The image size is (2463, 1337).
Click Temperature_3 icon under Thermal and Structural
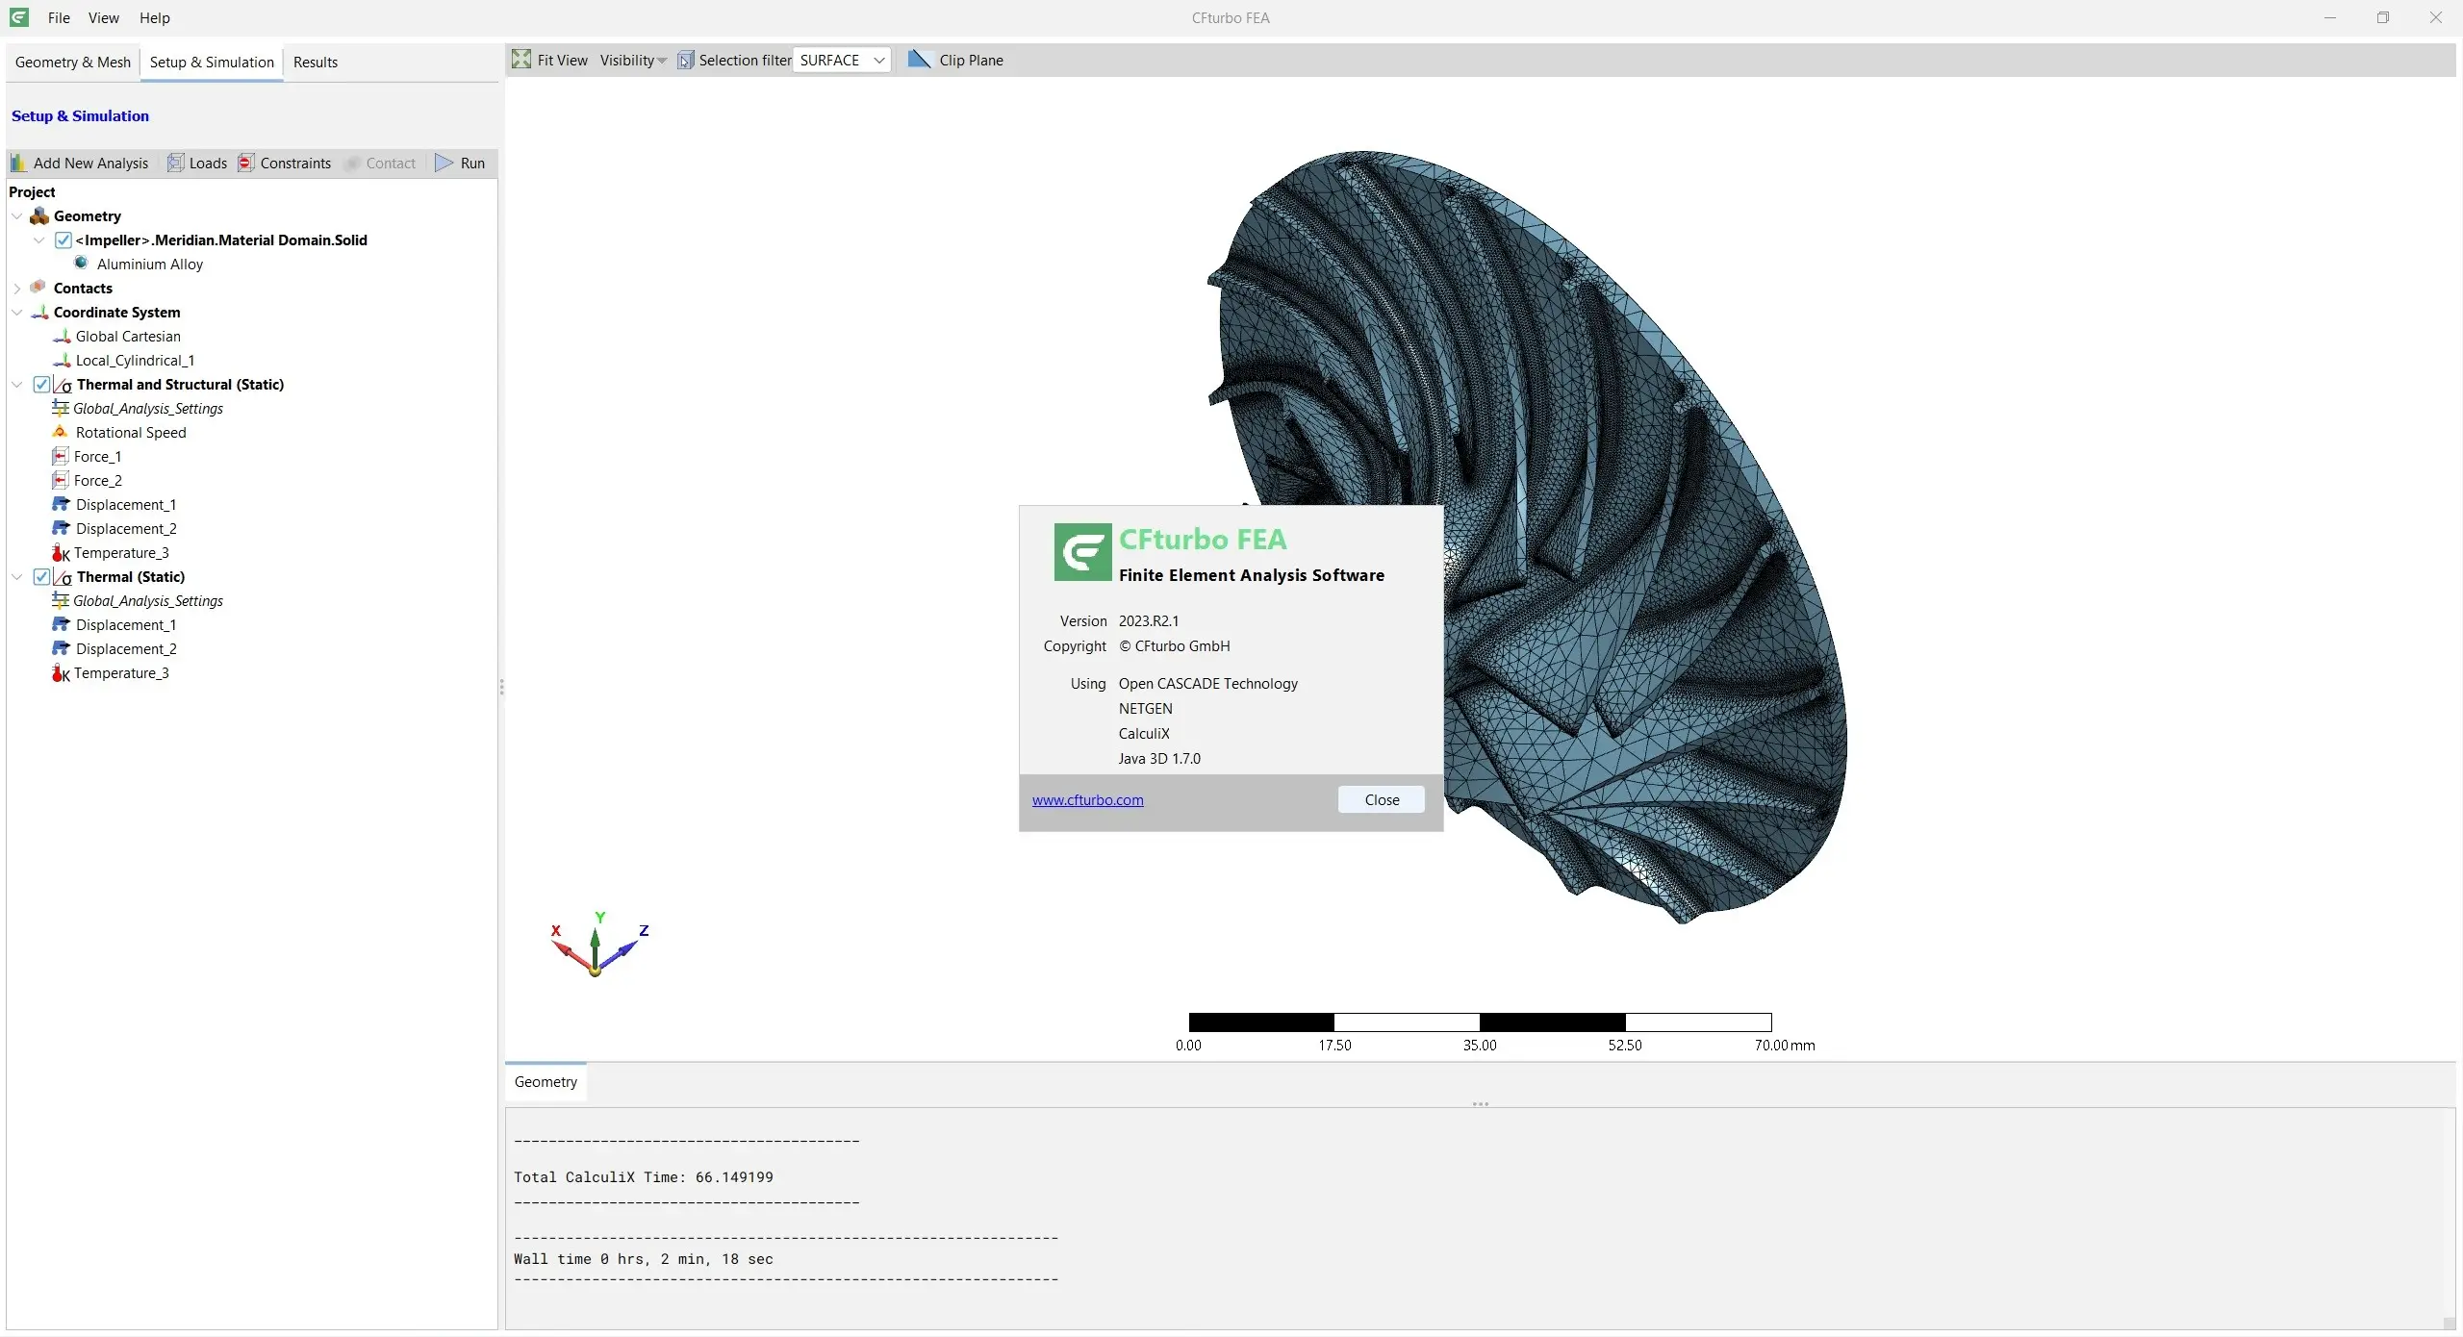pyautogui.click(x=61, y=552)
